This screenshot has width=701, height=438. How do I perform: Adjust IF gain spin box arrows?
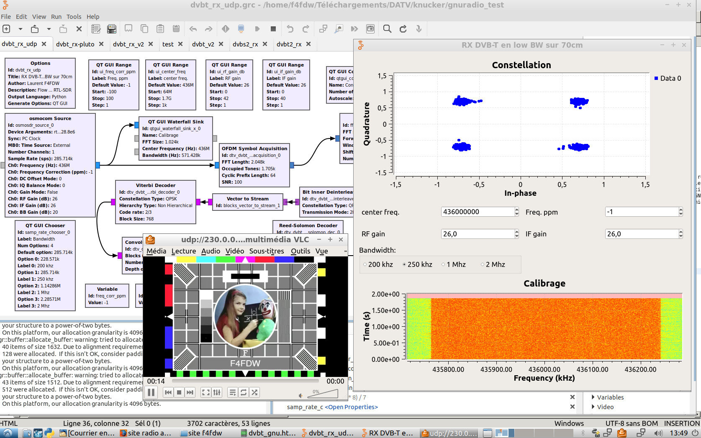coord(680,234)
